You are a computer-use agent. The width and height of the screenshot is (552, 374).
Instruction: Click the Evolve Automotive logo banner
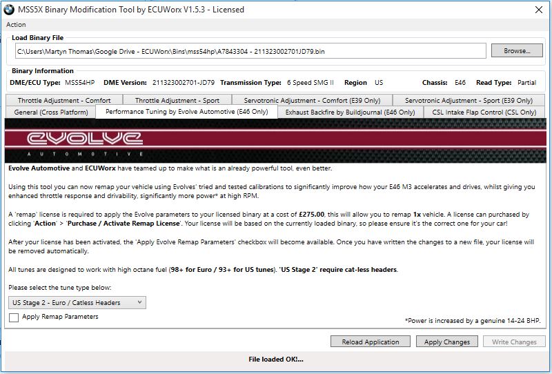point(275,141)
